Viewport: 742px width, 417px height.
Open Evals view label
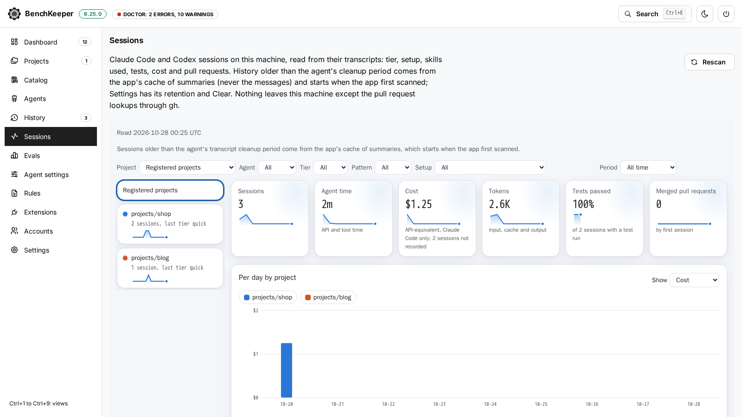(32, 156)
